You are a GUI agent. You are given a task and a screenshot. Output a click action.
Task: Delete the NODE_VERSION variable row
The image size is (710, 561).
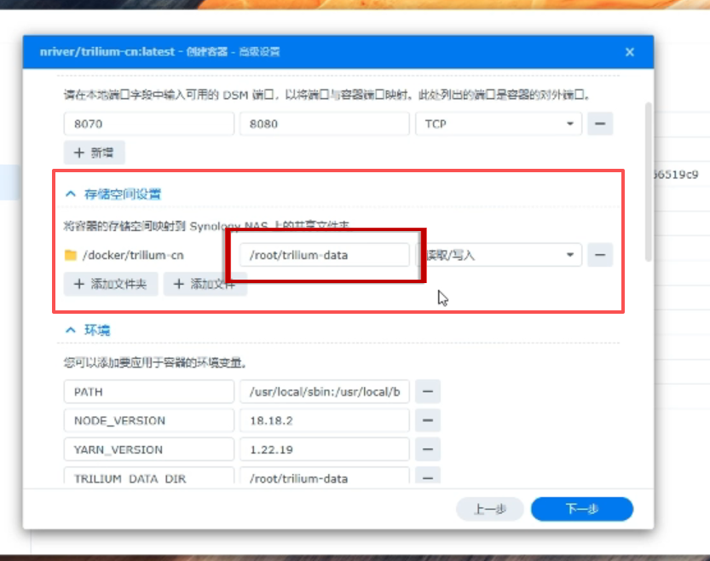click(427, 421)
